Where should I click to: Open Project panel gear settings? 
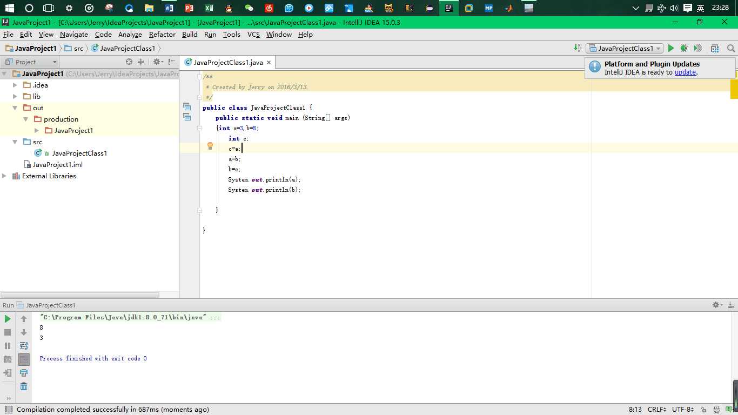coord(157,62)
